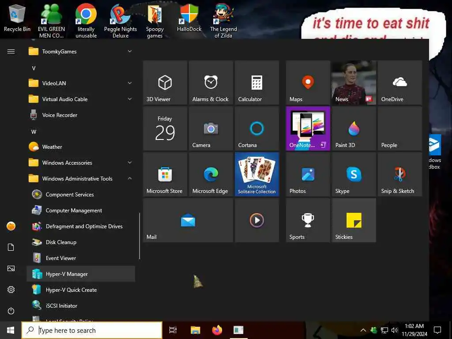
Task: Open Snip & Sketch tile
Action: [x=399, y=174]
